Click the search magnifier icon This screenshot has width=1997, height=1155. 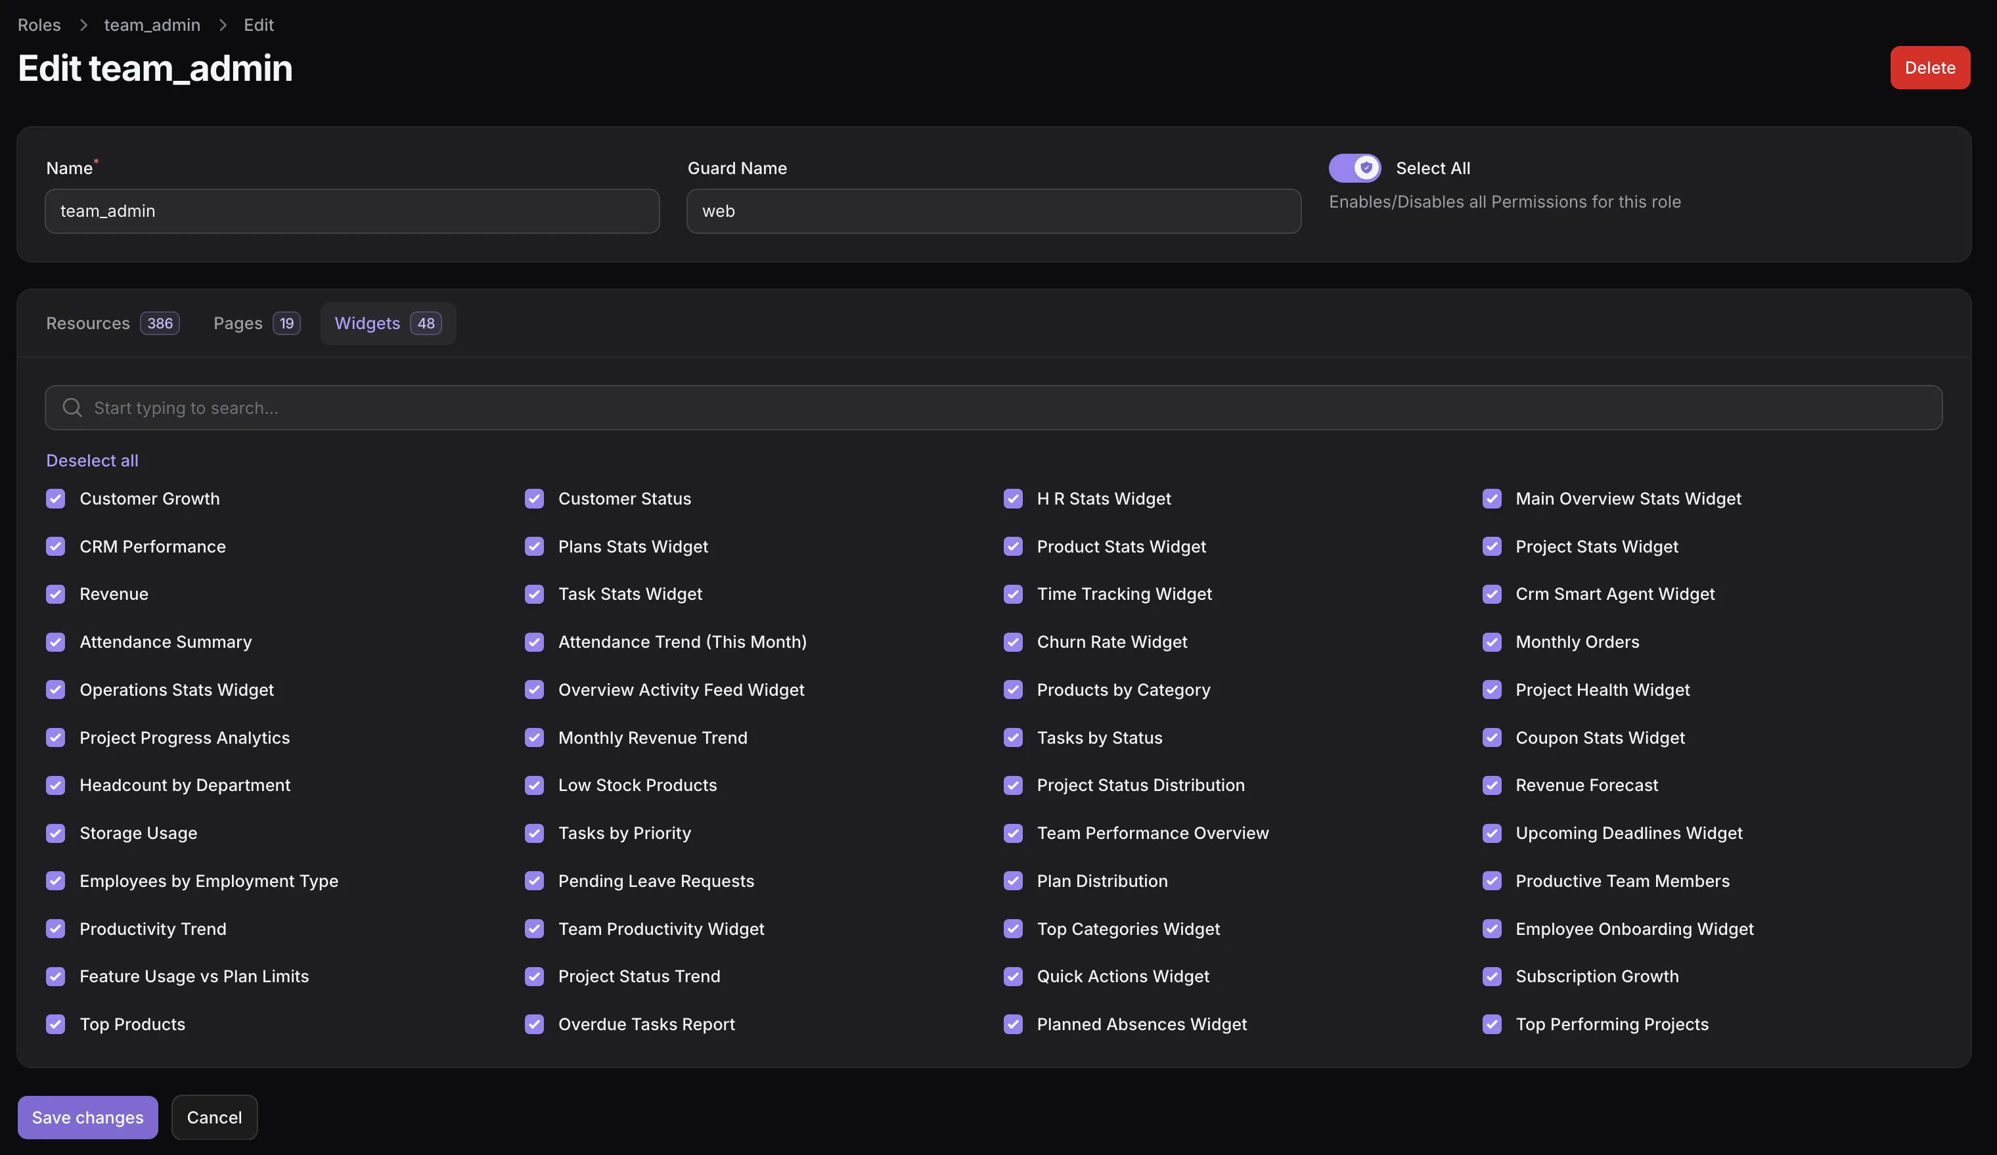72,407
